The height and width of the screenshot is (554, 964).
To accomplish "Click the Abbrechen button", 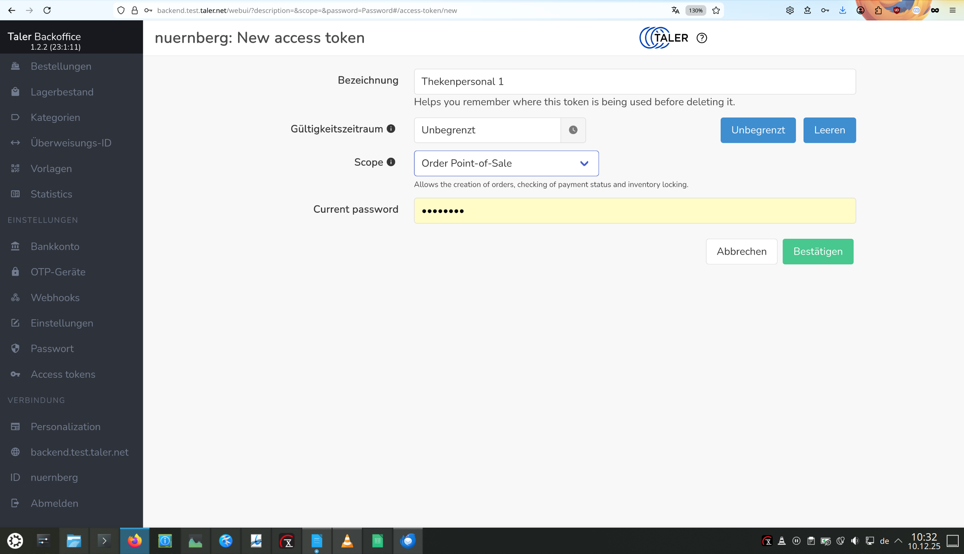I will [x=741, y=252].
